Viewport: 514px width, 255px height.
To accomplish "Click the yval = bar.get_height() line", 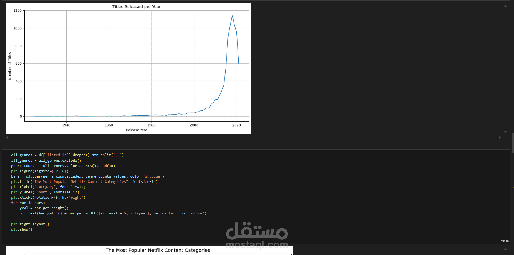I will [44, 208].
